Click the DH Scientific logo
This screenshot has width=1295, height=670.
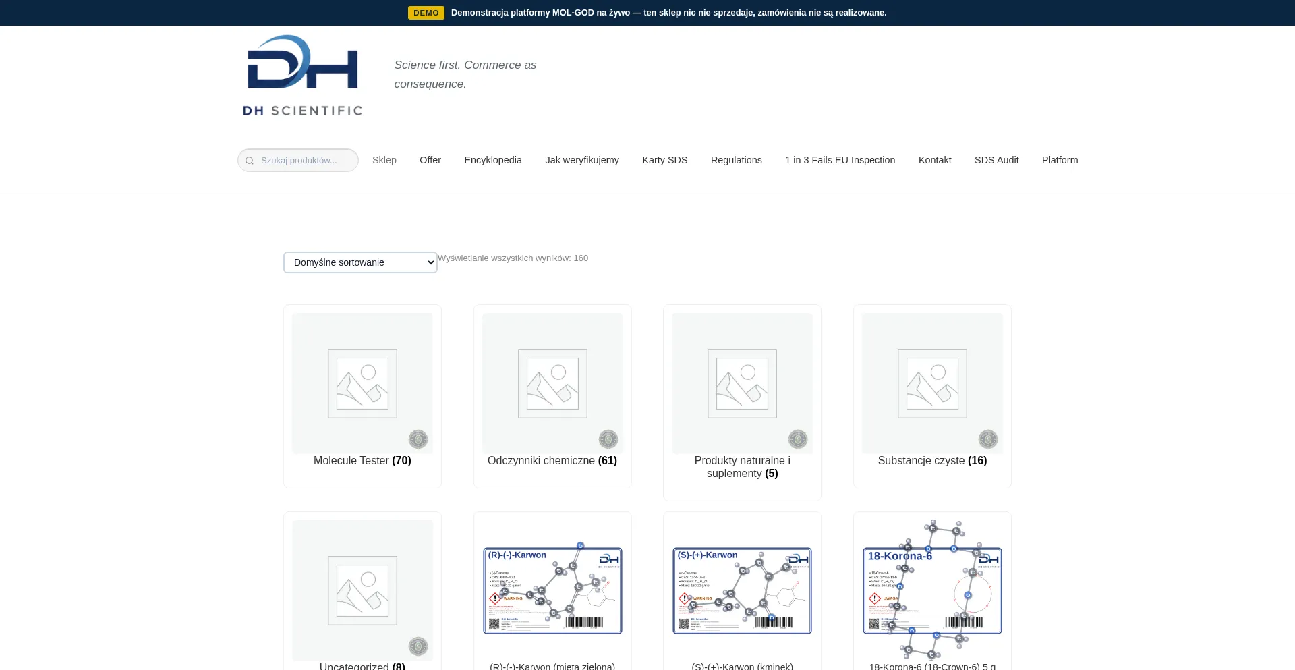303,75
